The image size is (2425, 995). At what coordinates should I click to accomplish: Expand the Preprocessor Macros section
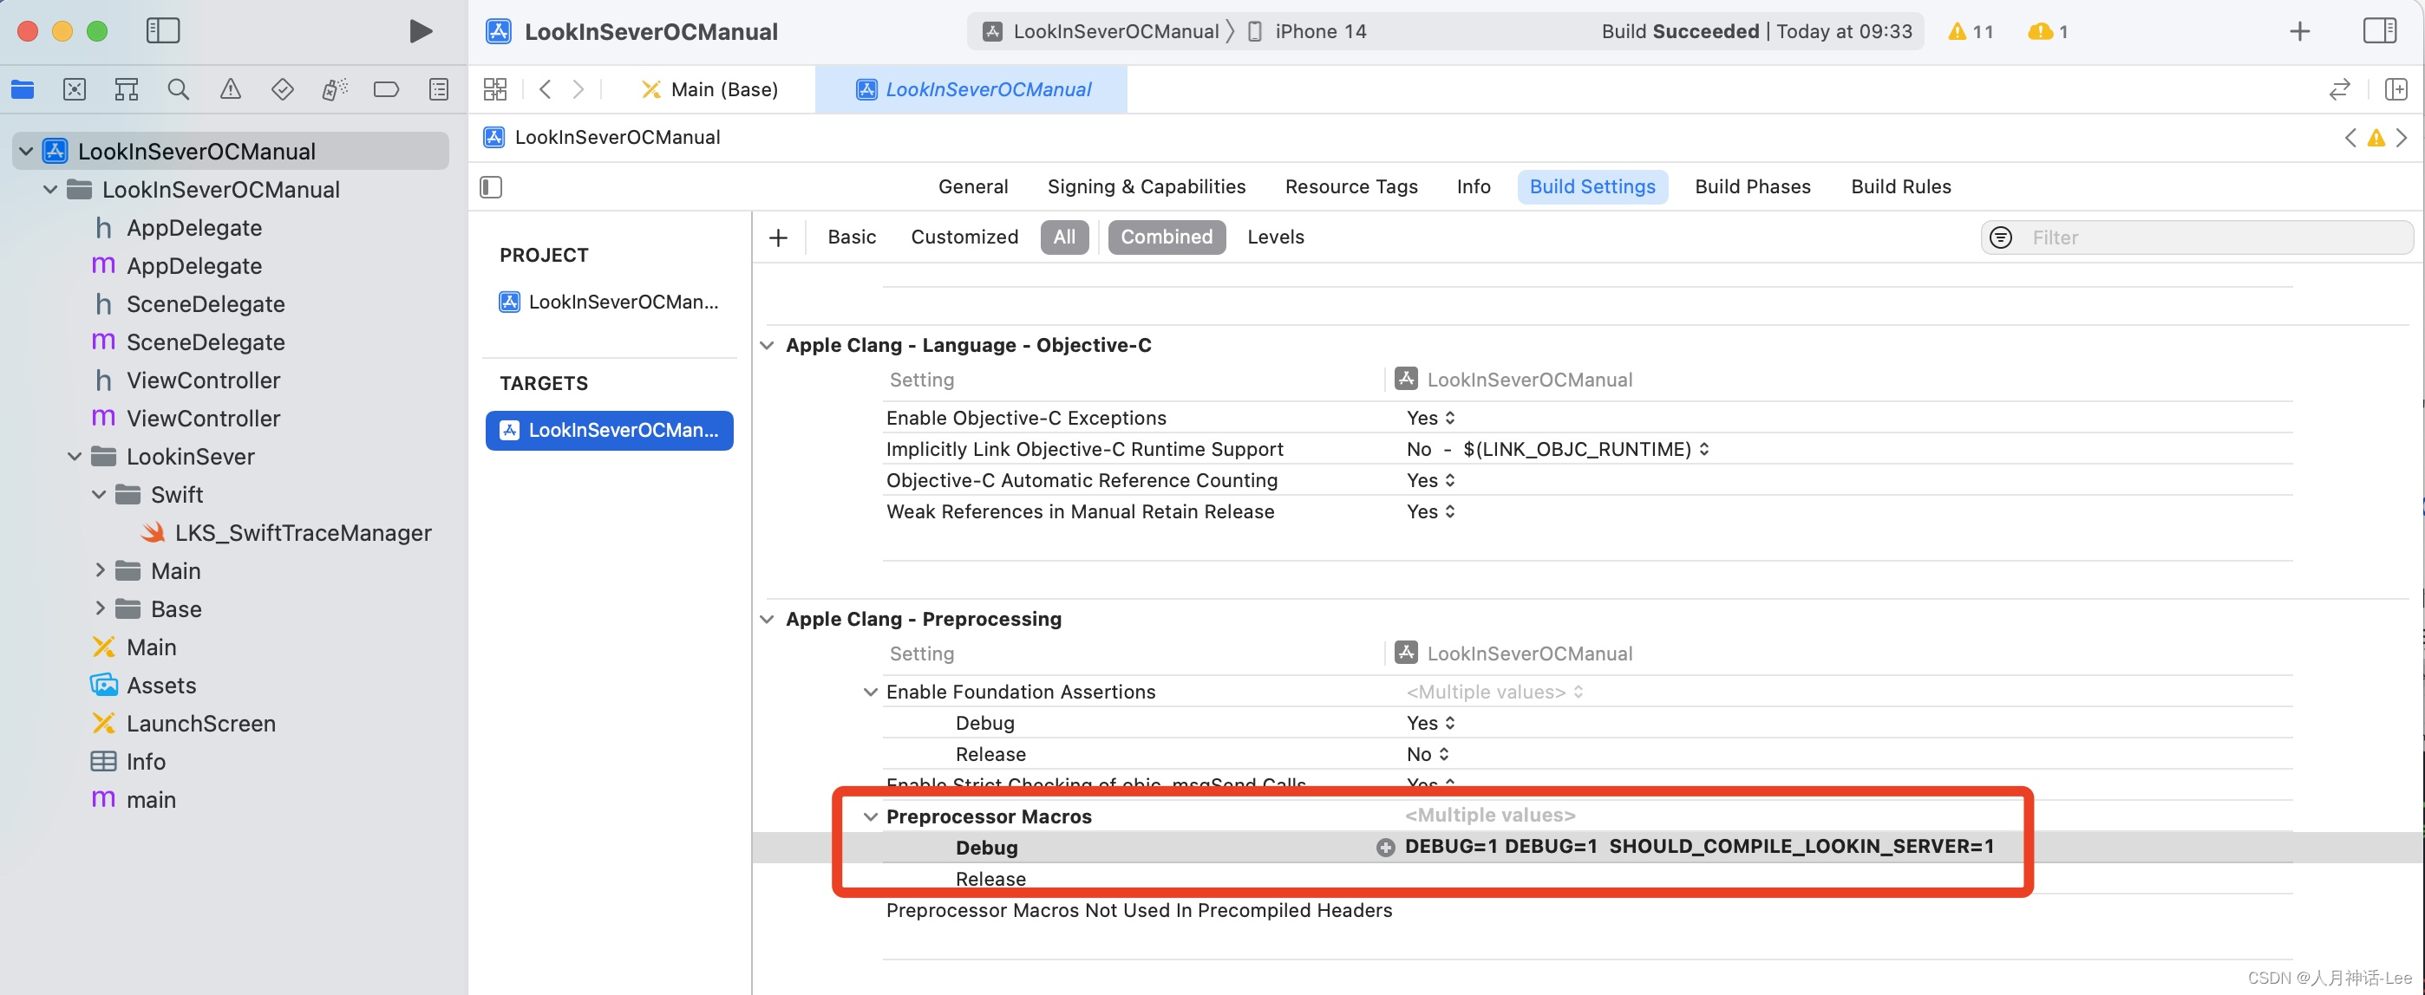pyautogui.click(x=869, y=816)
